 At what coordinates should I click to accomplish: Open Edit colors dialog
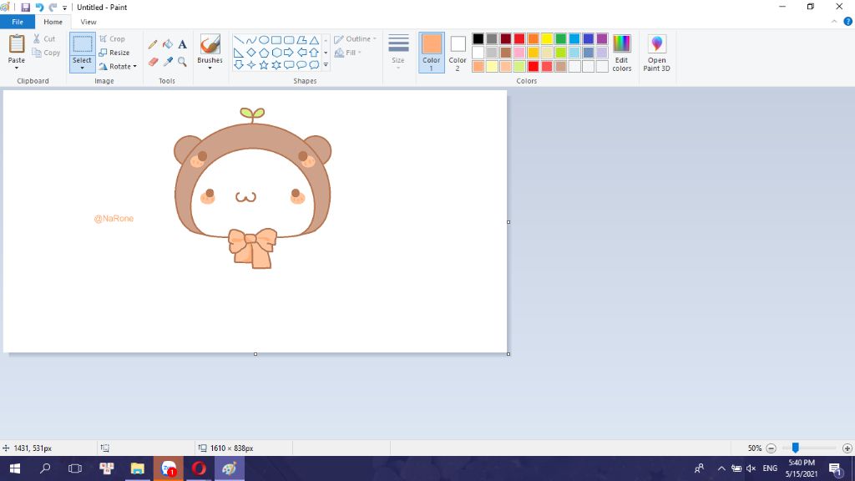pyautogui.click(x=621, y=53)
